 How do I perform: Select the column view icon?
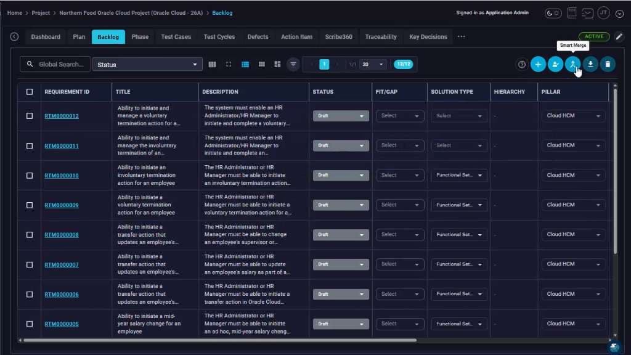pyautogui.click(x=212, y=64)
